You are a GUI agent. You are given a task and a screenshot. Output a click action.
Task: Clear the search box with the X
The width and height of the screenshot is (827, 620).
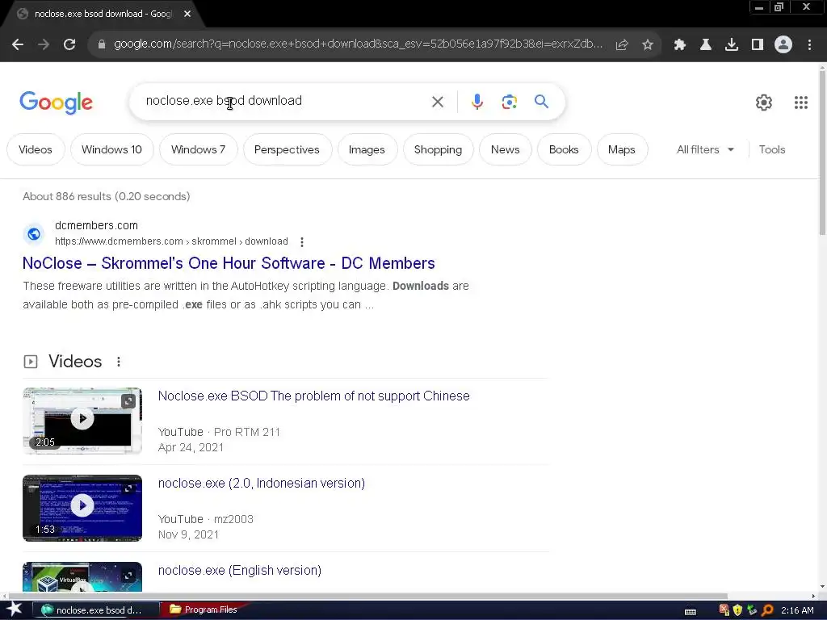click(437, 101)
